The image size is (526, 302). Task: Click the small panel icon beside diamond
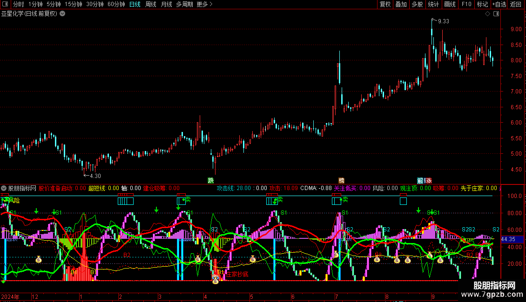[496, 14]
